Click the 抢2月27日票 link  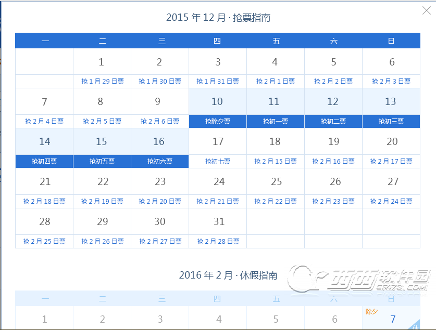(x=160, y=241)
